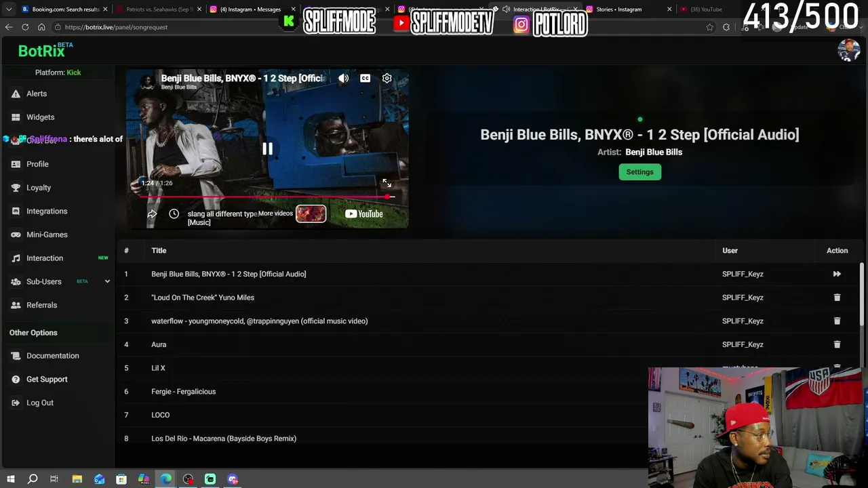The height and width of the screenshot is (488, 868).
Task: Open the Alerts section in the sidebar
Action: pos(37,94)
